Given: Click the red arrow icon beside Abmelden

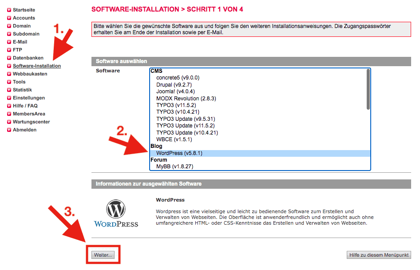Looking at the screenshot, I should pyautogui.click(x=9, y=130).
